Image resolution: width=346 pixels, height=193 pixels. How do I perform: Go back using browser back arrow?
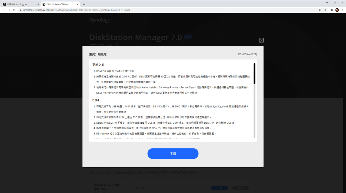[x=4, y=10]
